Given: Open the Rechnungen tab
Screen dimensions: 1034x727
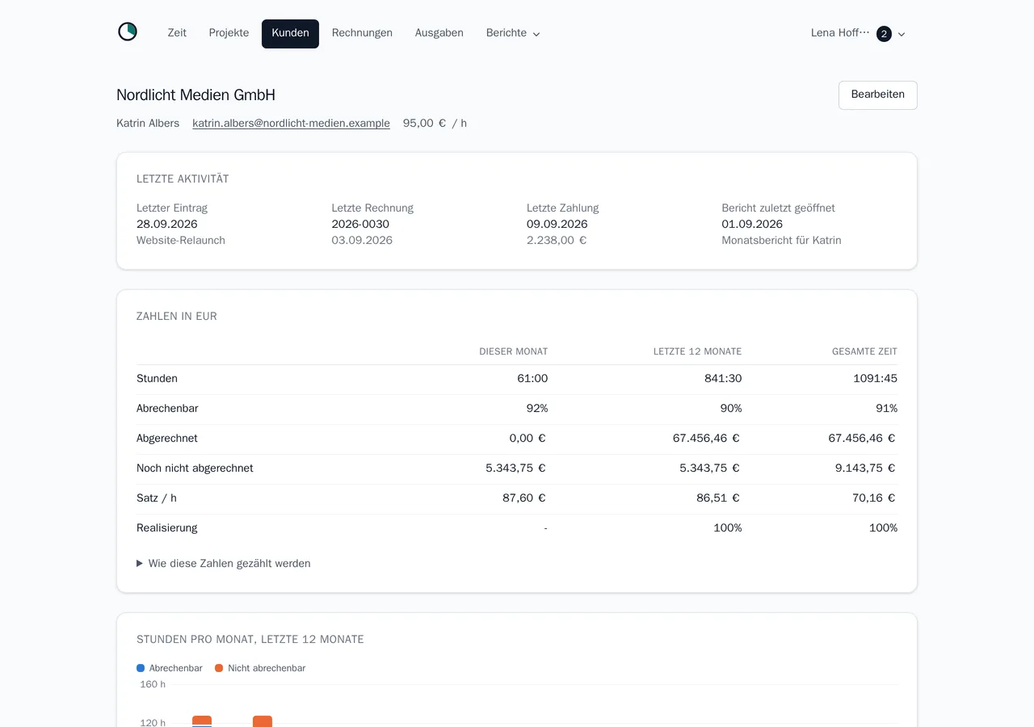Looking at the screenshot, I should click(x=362, y=33).
